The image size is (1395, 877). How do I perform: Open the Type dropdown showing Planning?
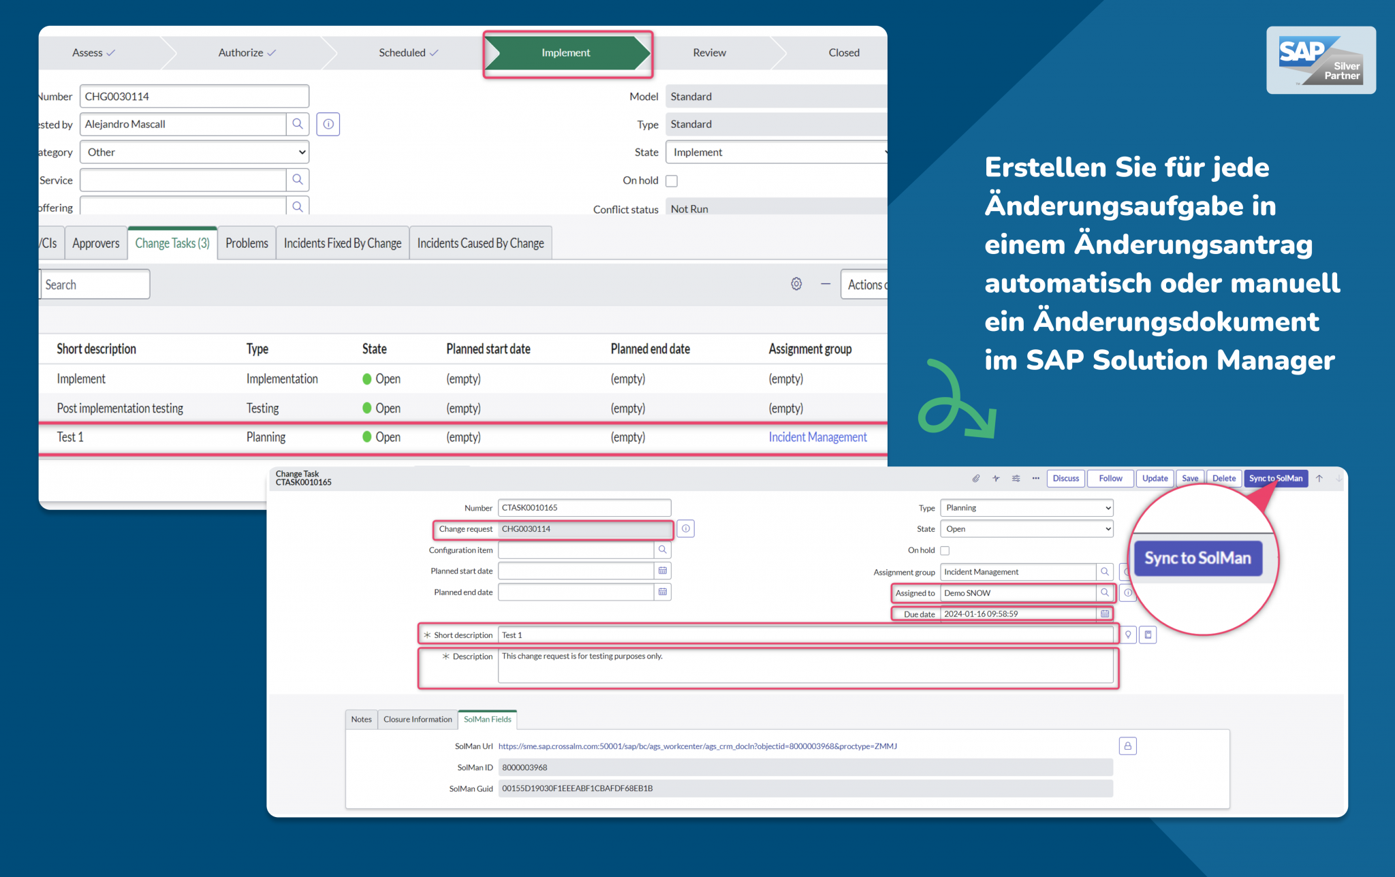click(x=1026, y=507)
